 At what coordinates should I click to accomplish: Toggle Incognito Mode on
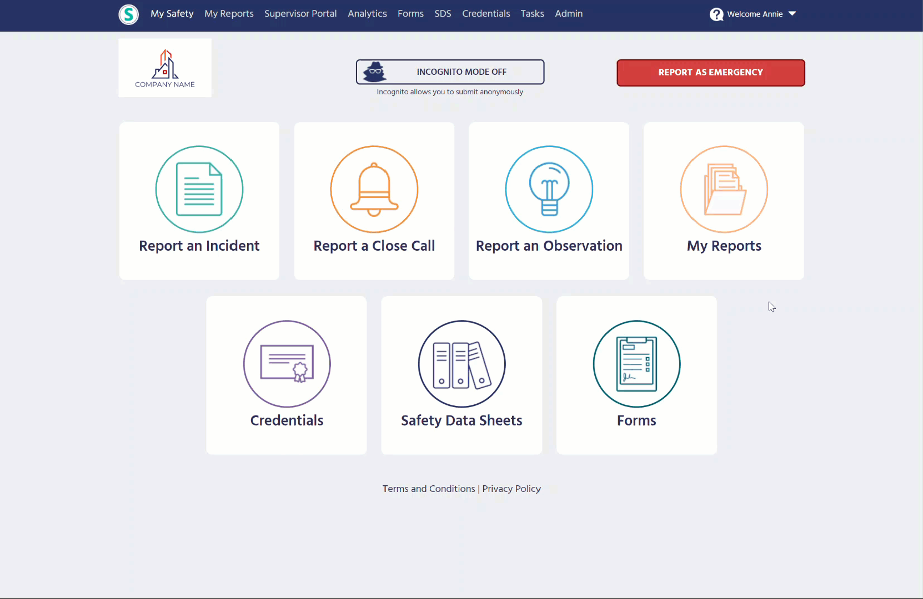tap(450, 72)
